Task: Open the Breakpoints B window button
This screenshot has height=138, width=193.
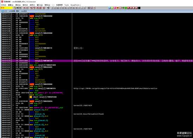Action: 76,8
